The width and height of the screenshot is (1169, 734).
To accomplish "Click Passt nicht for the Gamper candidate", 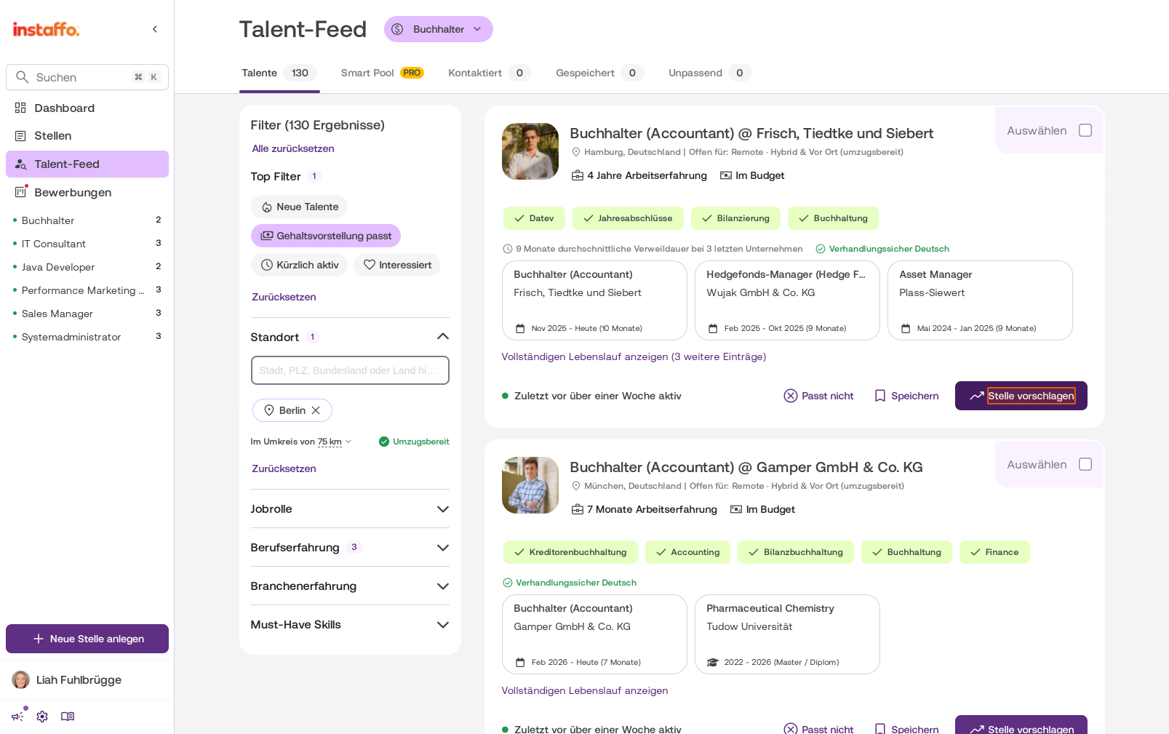I will click(x=818, y=728).
